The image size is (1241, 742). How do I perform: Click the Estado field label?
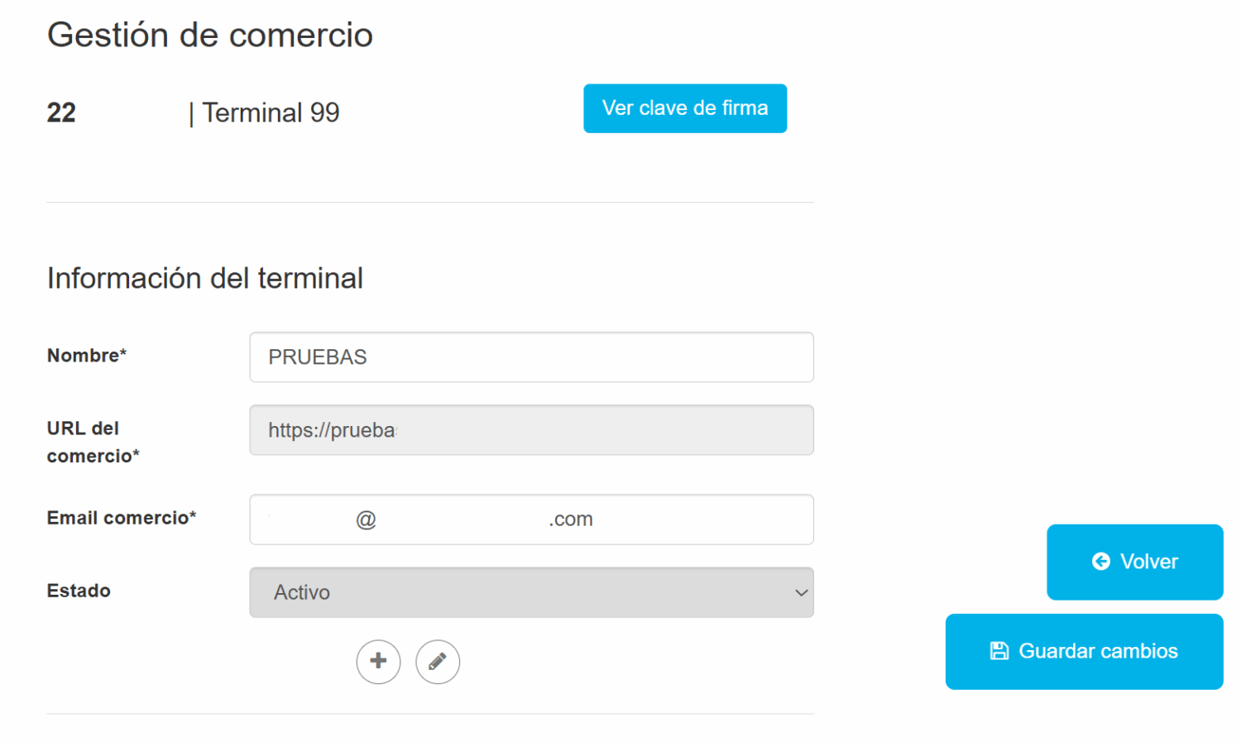(79, 591)
